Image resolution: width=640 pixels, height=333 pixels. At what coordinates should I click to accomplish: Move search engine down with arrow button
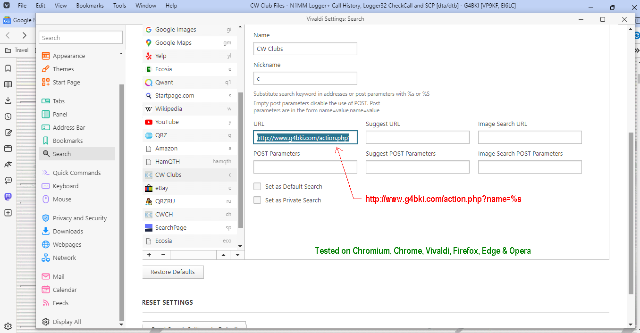tap(237, 255)
